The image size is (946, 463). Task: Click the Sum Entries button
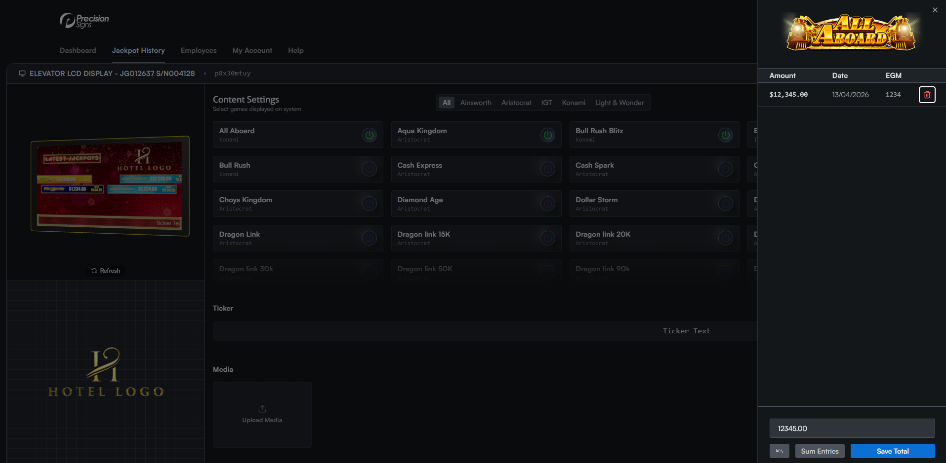coord(820,451)
